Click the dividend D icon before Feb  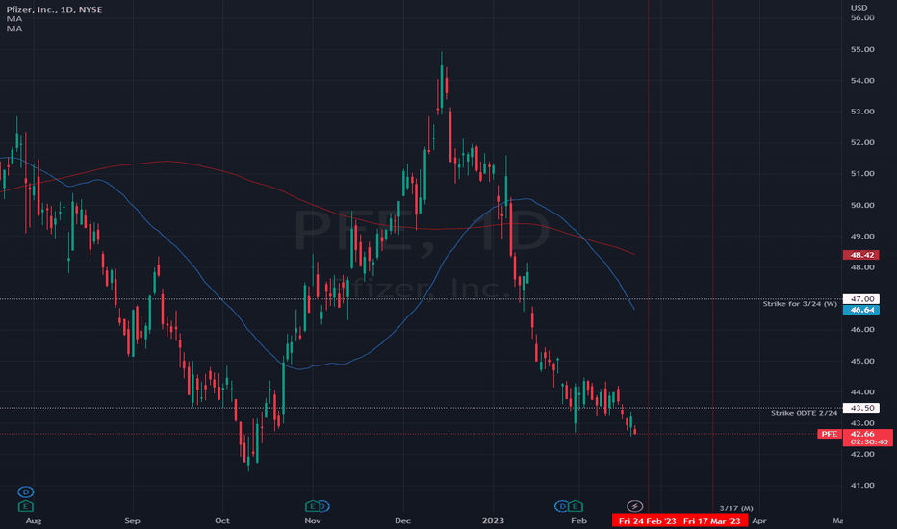pos(562,506)
